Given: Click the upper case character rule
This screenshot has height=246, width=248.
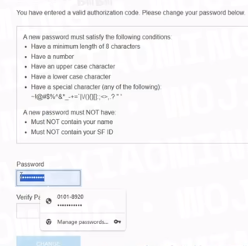Looking at the screenshot, I should (x=73, y=67).
